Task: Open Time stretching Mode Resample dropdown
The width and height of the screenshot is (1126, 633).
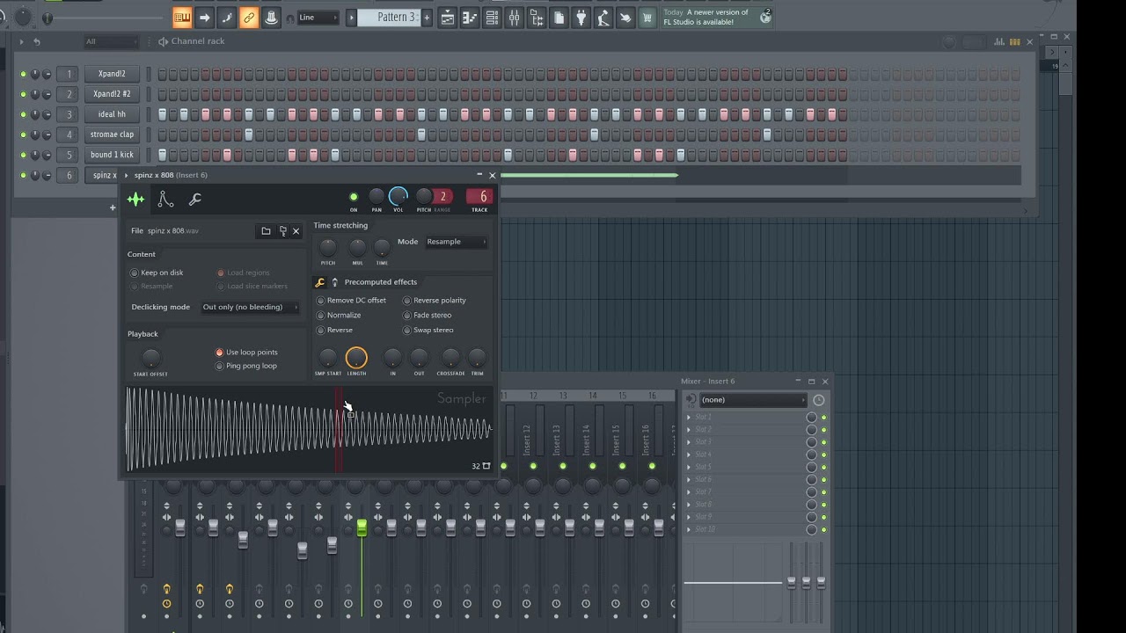Action: [456, 242]
